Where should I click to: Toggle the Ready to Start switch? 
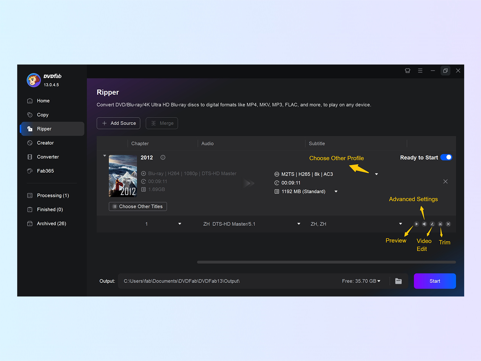[446, 157]
